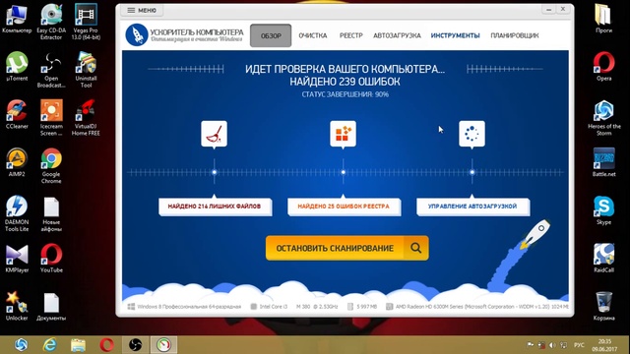Select Unlocker desktop icon
This screenshot has height=354, width=630.
[17, 306]
